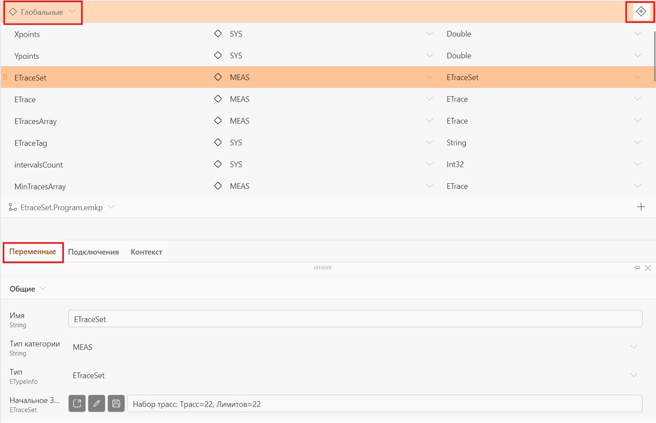Open the SYS category dropdown for intervalsCount
The height and width of the screenshot is (423, 656).
(430, 164)
